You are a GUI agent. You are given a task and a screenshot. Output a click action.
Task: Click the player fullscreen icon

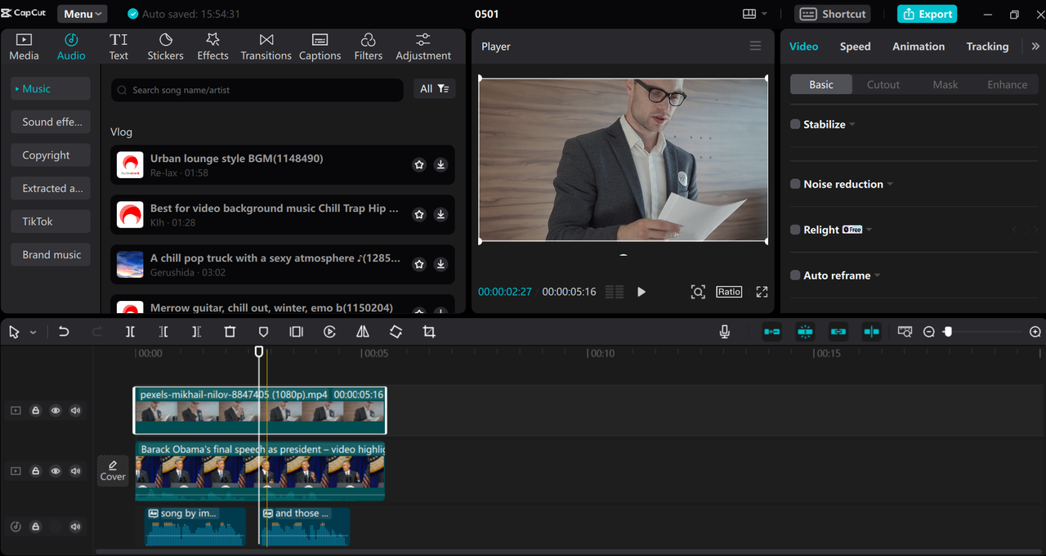(x=762, y=292)
